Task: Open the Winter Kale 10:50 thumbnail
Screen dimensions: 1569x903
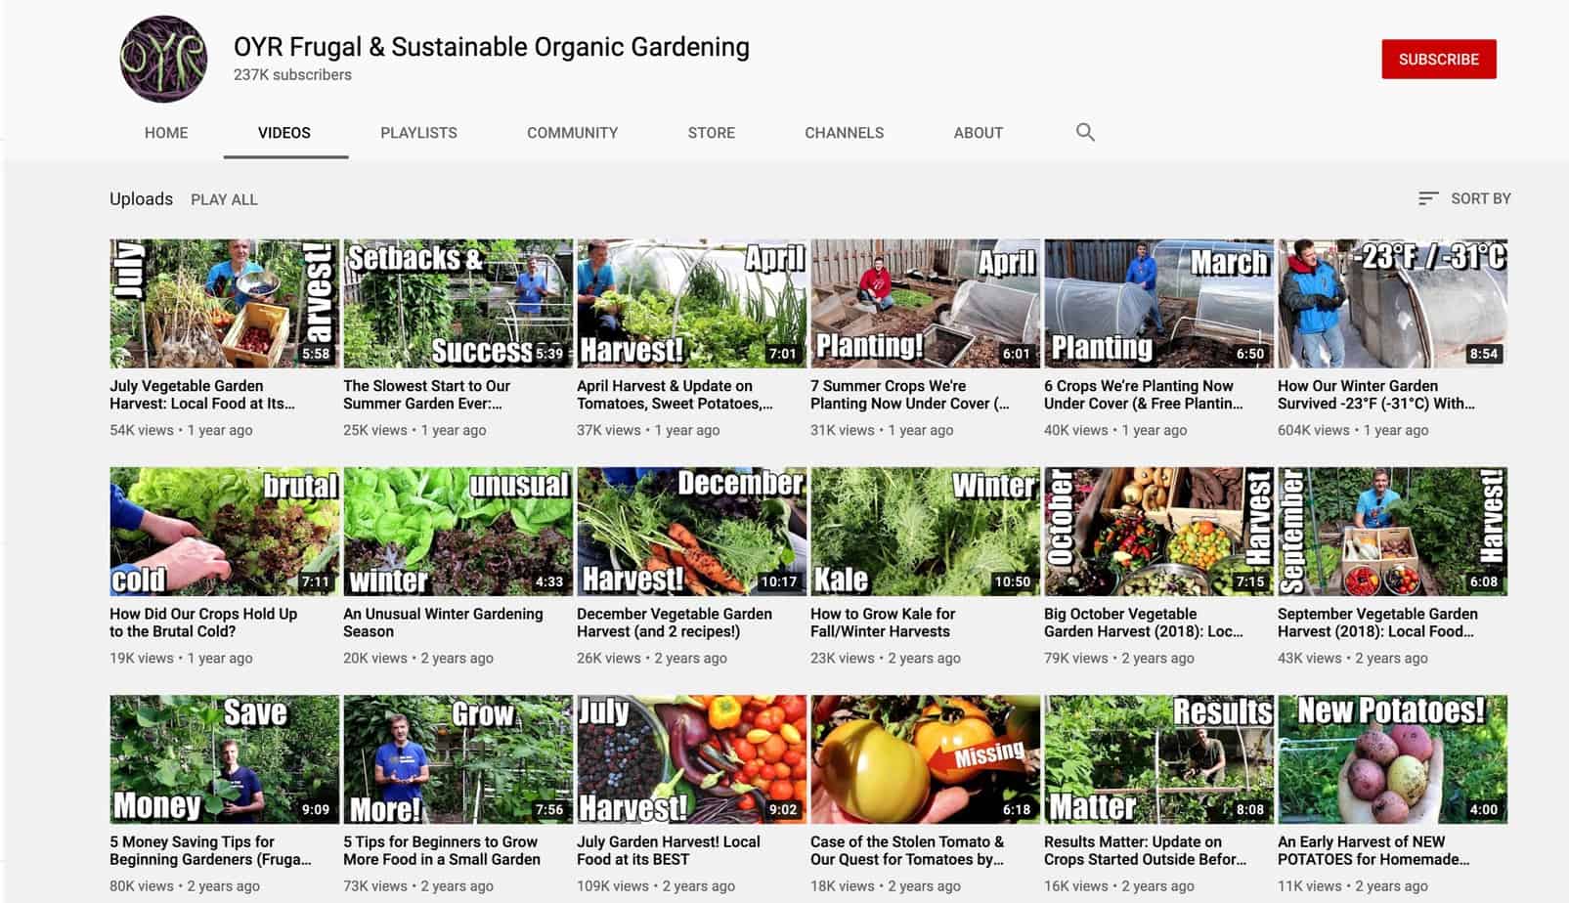Action: click(x=925, y=531)
